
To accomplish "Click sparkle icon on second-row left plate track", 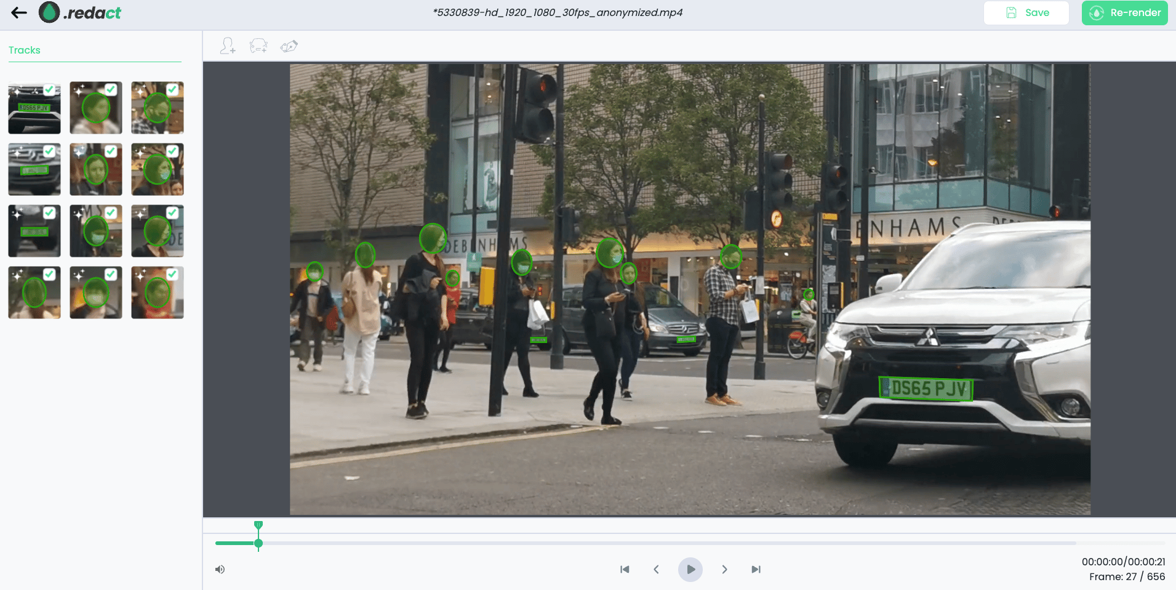I will 17,152.
